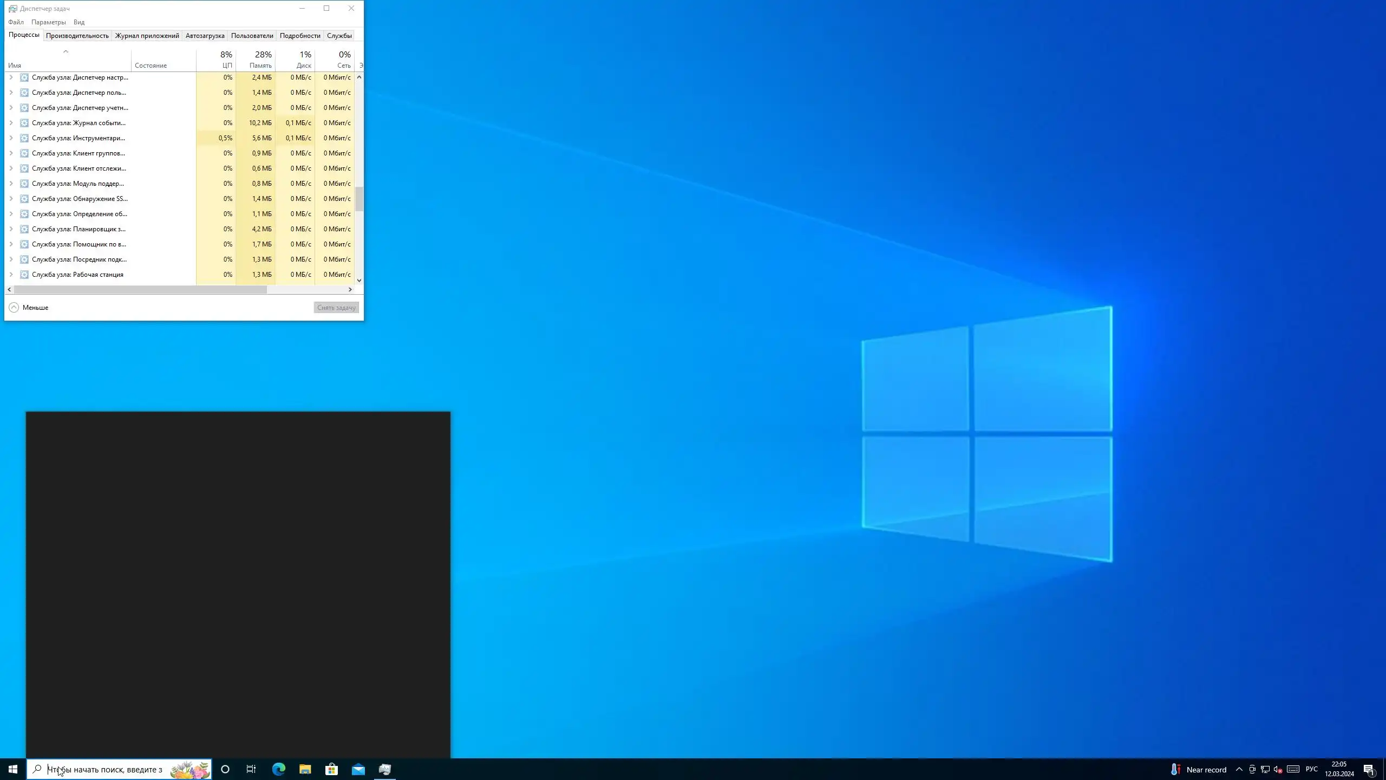Click the Снять задачу button
The width and height of the screenshot is (1386, 780).
click(336, 308)
